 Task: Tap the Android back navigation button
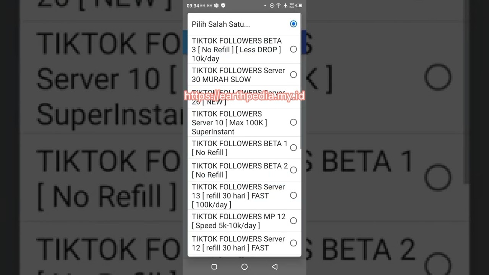click(275, 267)
